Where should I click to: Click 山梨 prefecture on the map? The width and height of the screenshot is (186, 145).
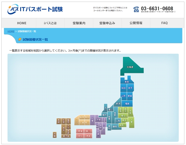point(118,121)
